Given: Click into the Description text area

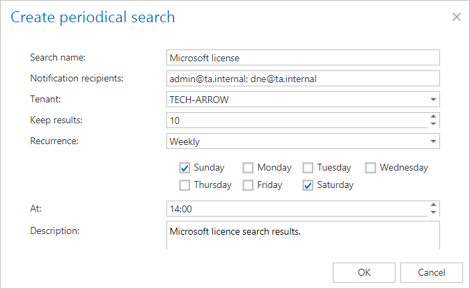Looking at the screenshot, I should coord(303,235).
